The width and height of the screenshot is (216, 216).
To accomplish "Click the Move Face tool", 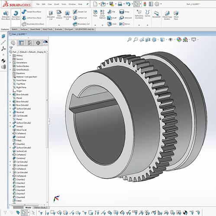I will pyautogui.click(x=176, y=15).
